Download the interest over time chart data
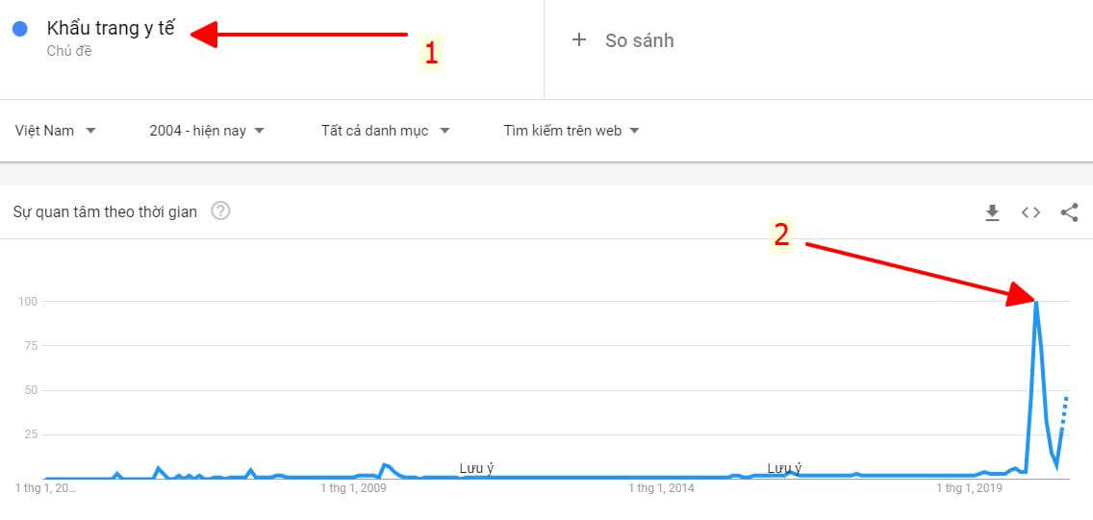 [x=992, y=213]
